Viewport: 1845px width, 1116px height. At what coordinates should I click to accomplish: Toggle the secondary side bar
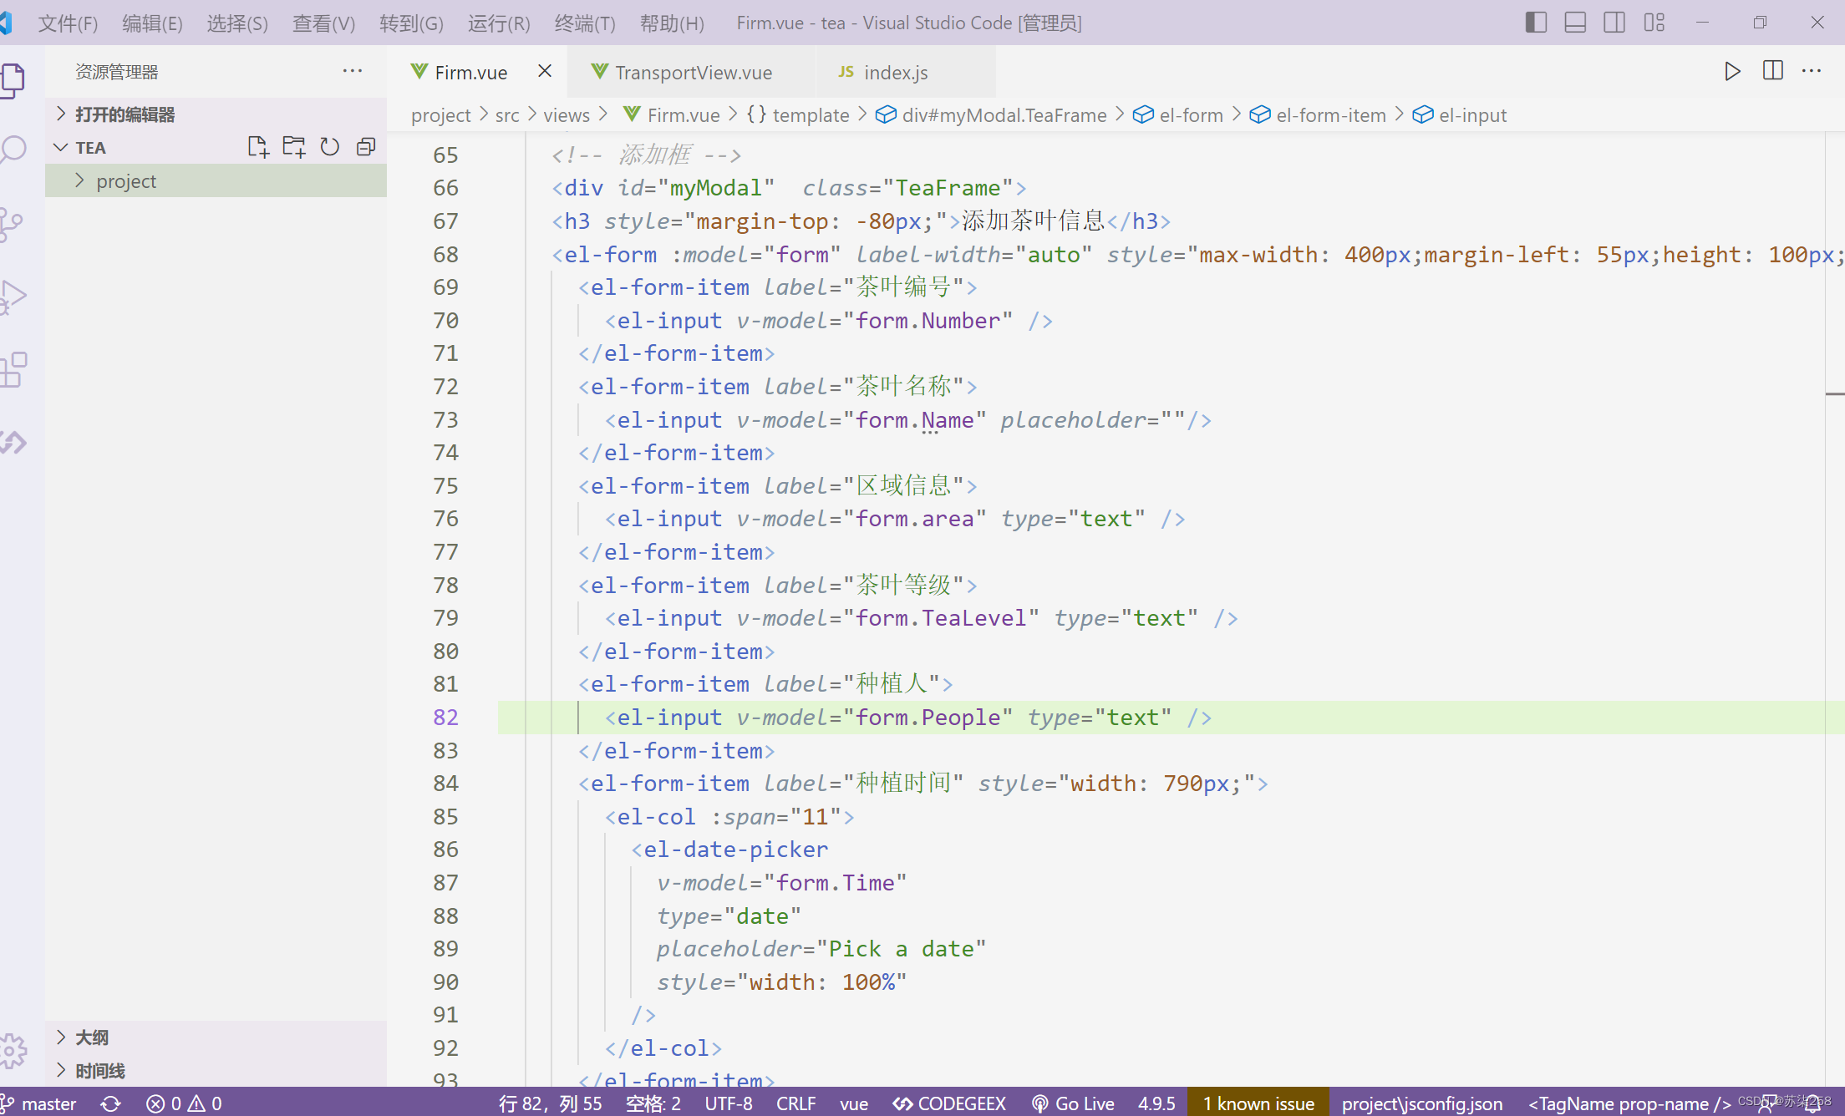(1614, 23)
